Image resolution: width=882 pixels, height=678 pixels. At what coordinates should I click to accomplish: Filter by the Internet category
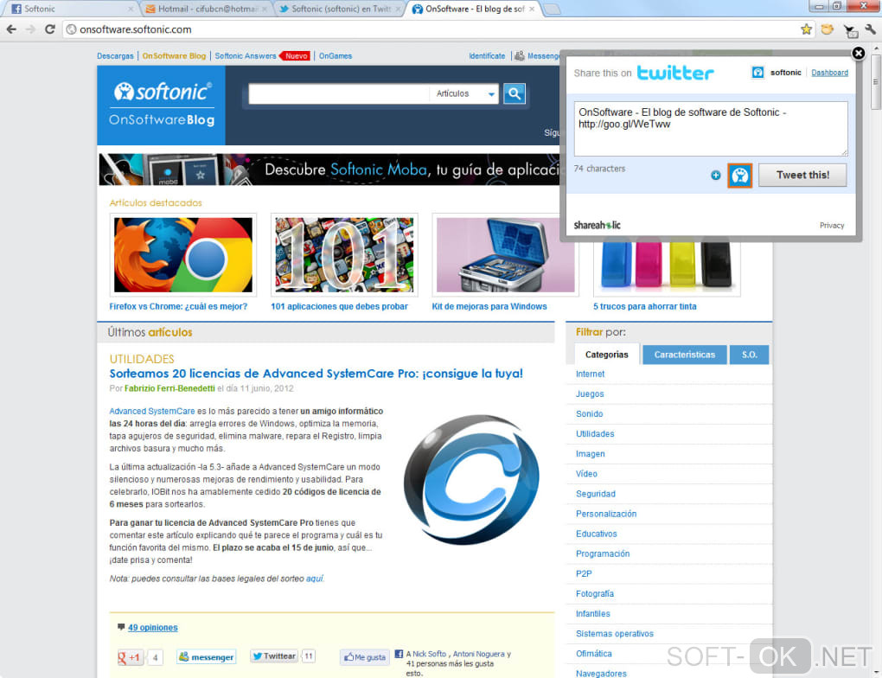(x=590, y=374)
